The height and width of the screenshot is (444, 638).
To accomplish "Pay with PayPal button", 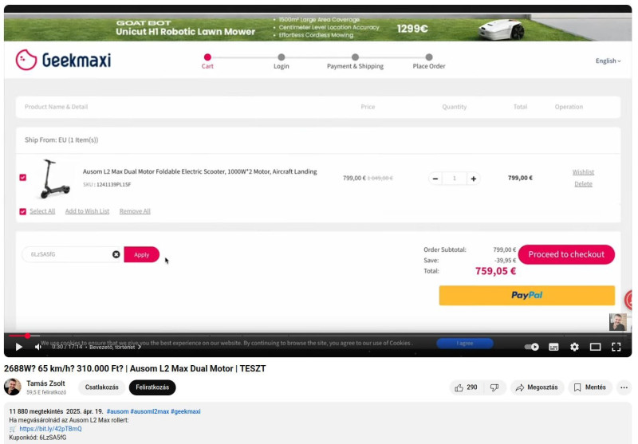I will click(526, 296).
